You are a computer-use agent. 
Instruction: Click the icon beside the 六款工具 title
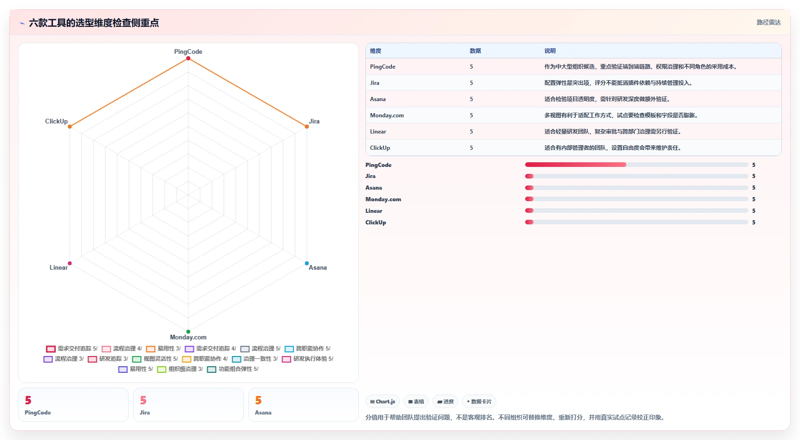click(22, 23)
